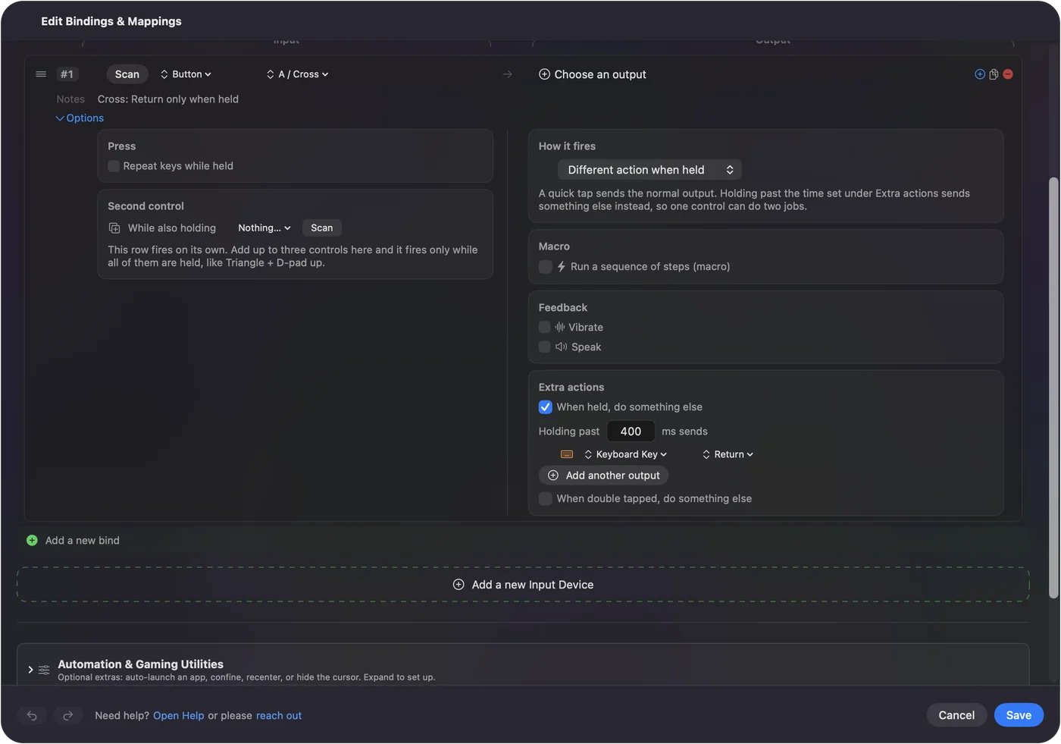
Task: Open the Button input type dropdown
Action: pyautogui.click(x=186, y=74)
